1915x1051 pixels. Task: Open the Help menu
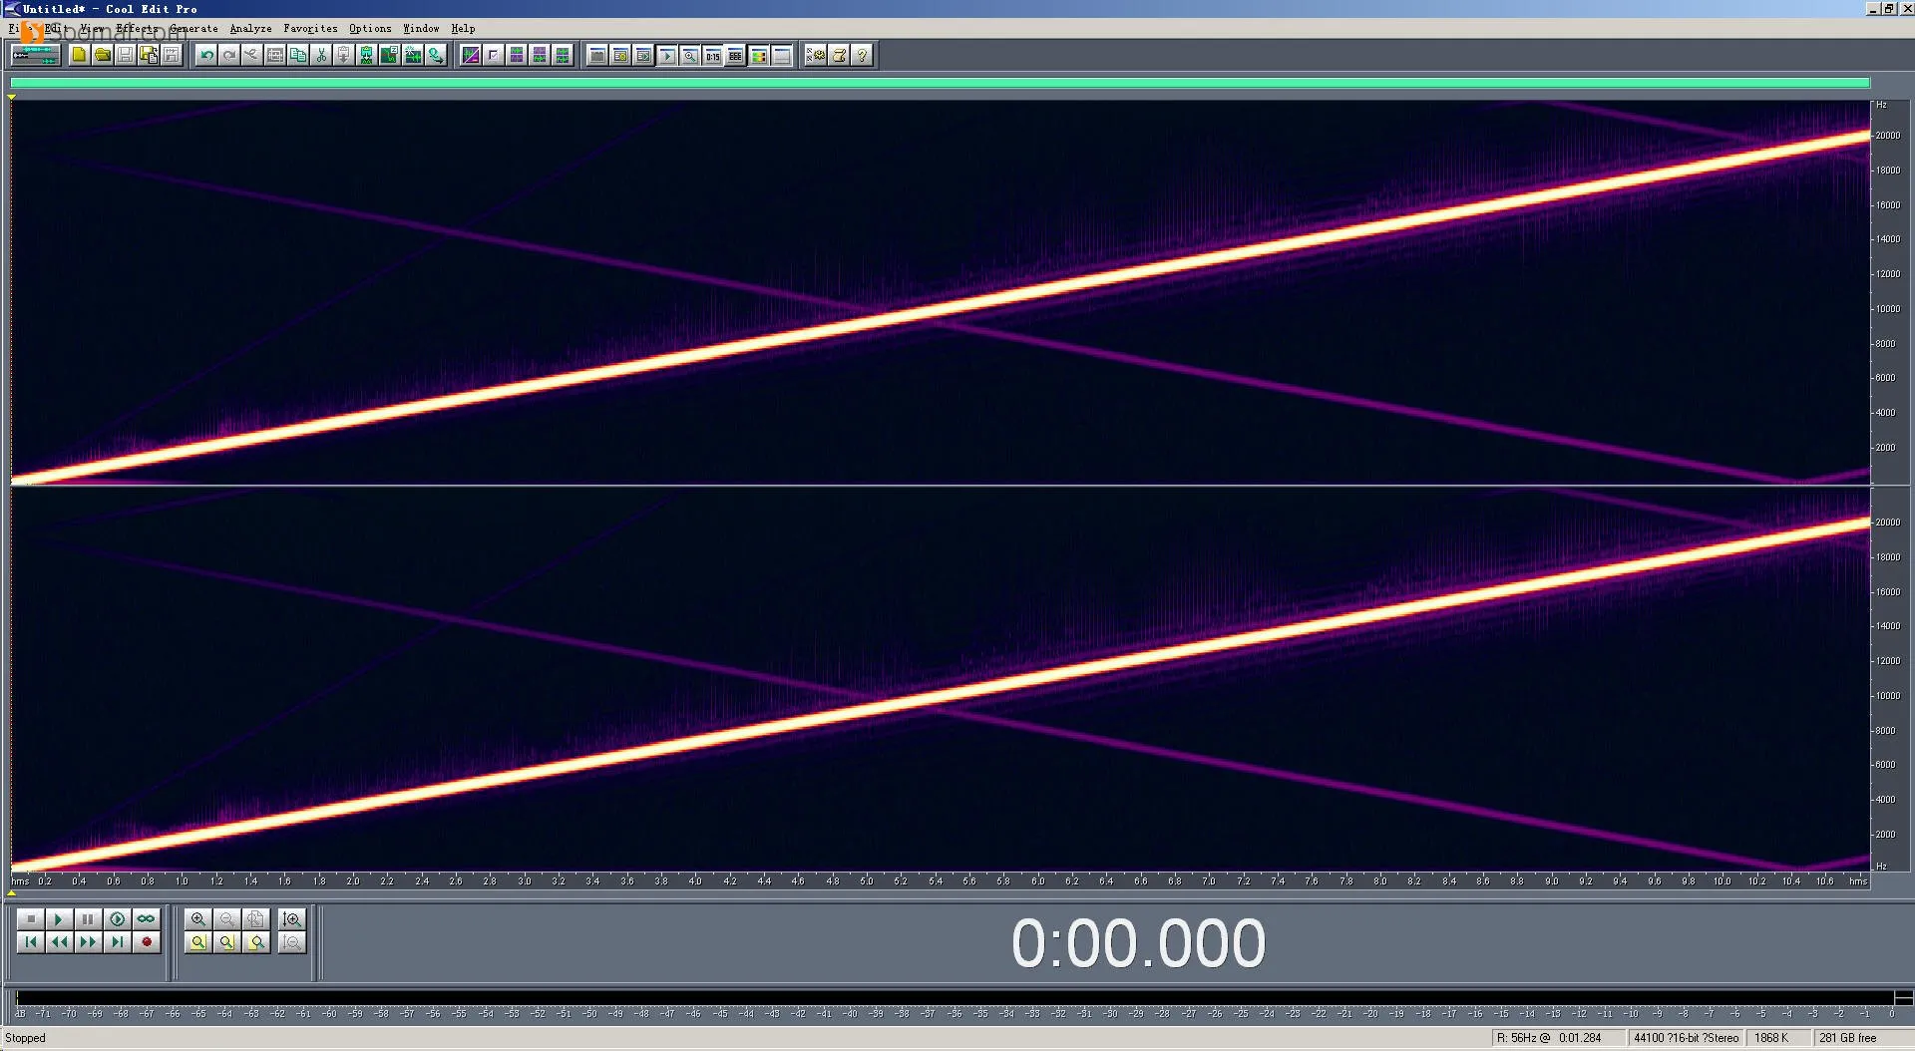click(x=463, y=29)
